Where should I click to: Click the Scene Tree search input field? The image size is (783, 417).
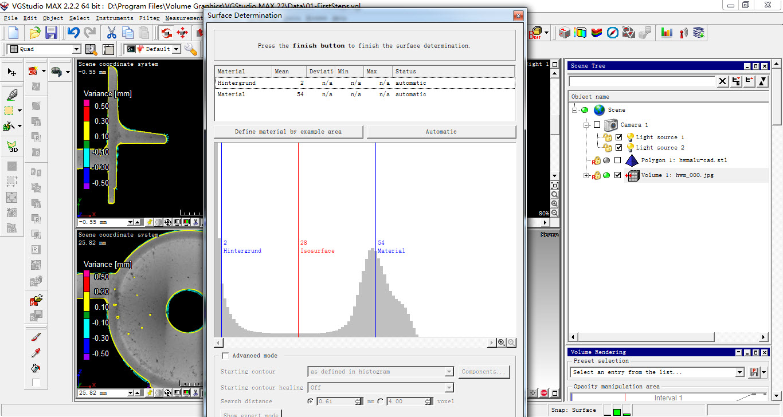[642, 82]
